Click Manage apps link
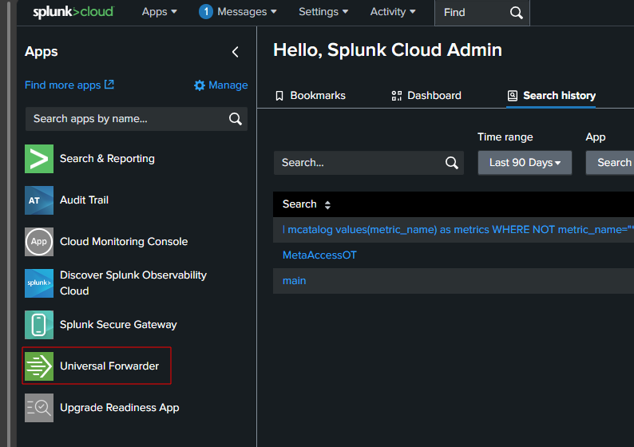This screenshot has height=447, width=634. pyautogui.click(x=228, y=85)
